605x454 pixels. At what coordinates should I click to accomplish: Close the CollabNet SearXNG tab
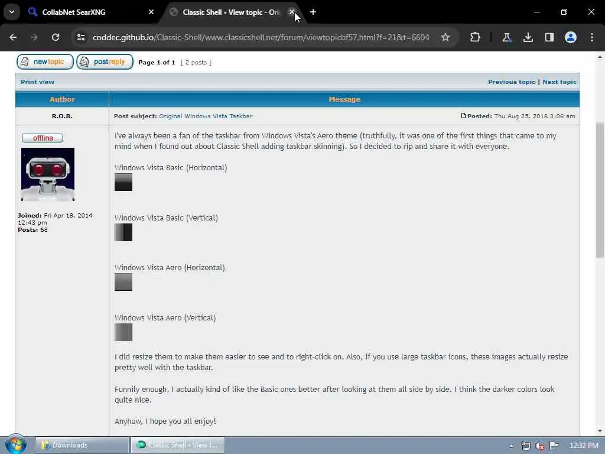point(151,12)
